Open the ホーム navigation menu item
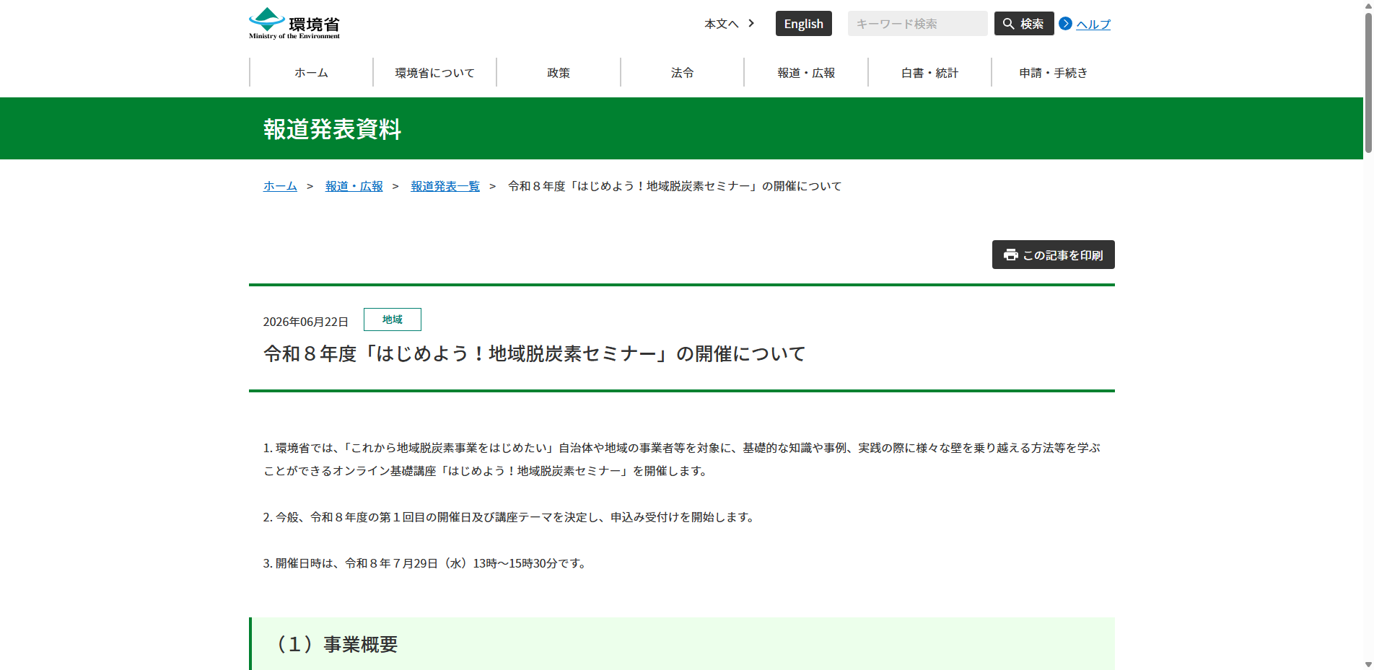 click(x=311, y=73)
